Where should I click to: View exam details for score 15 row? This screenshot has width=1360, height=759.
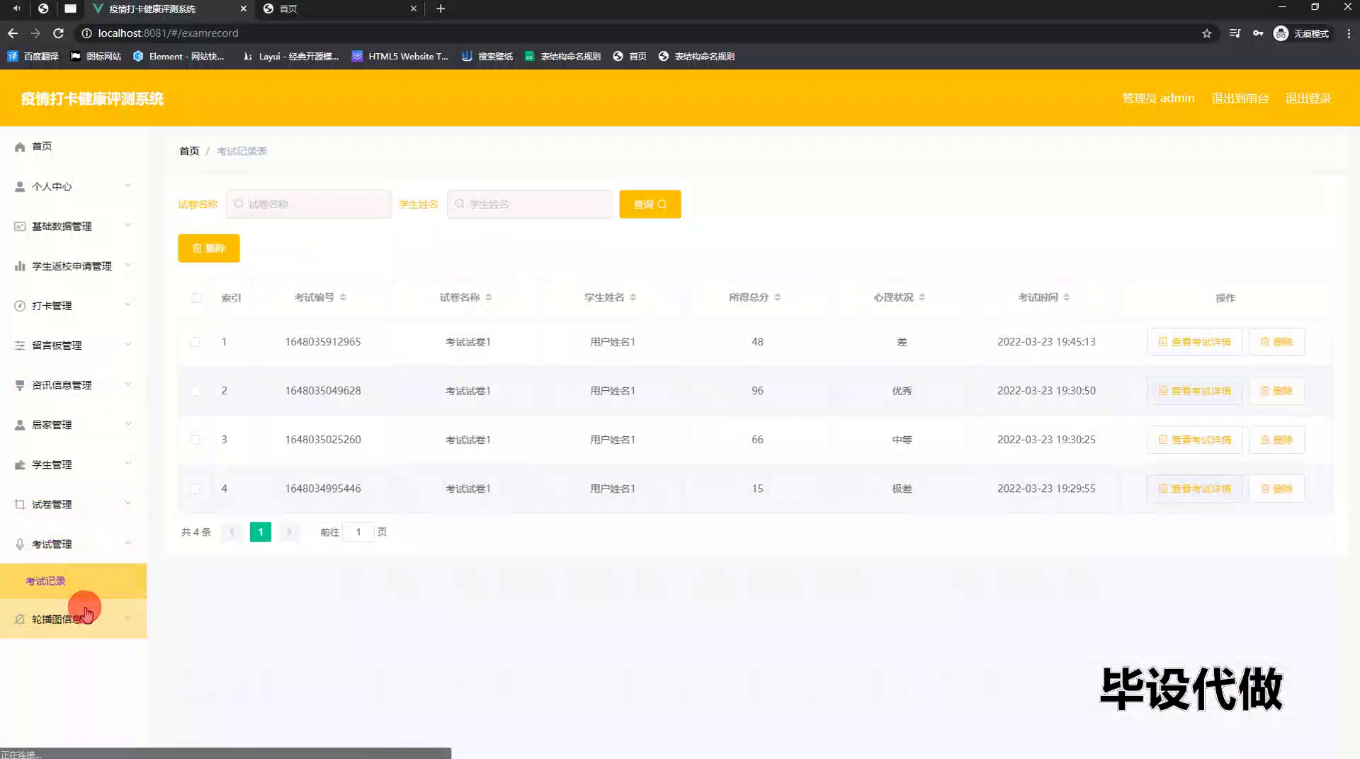point(1195,489)
